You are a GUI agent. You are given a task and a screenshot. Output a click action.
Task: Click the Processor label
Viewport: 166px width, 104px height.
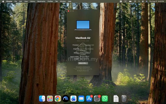[75, 45]
